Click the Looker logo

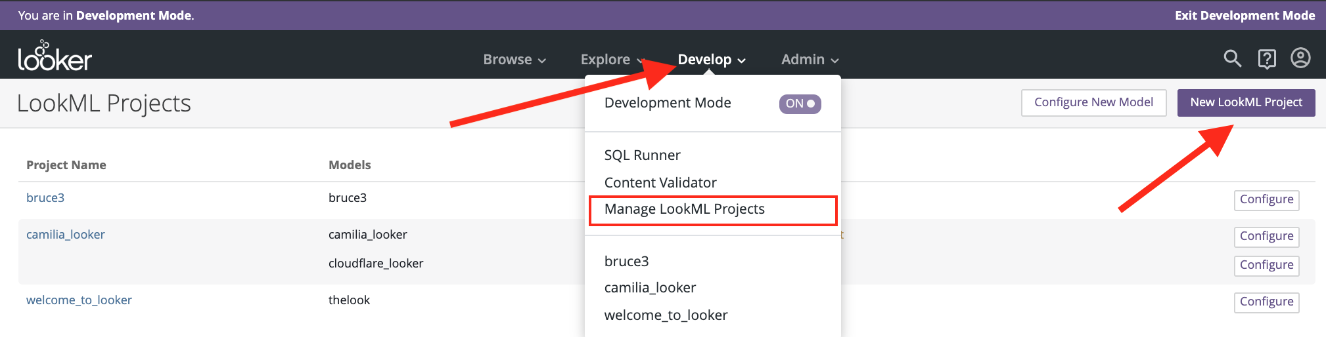[x=55, y=57]
